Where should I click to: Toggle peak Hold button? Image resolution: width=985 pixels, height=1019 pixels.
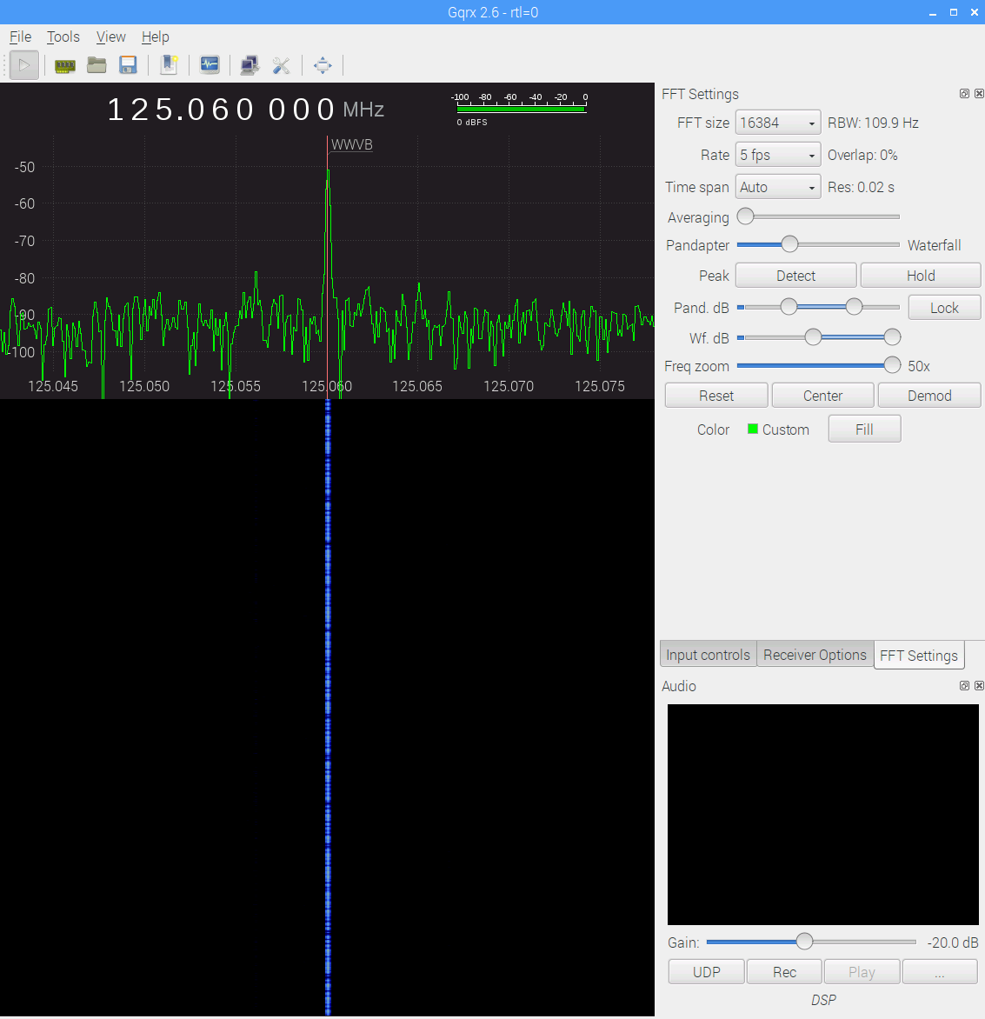[920, 276]
